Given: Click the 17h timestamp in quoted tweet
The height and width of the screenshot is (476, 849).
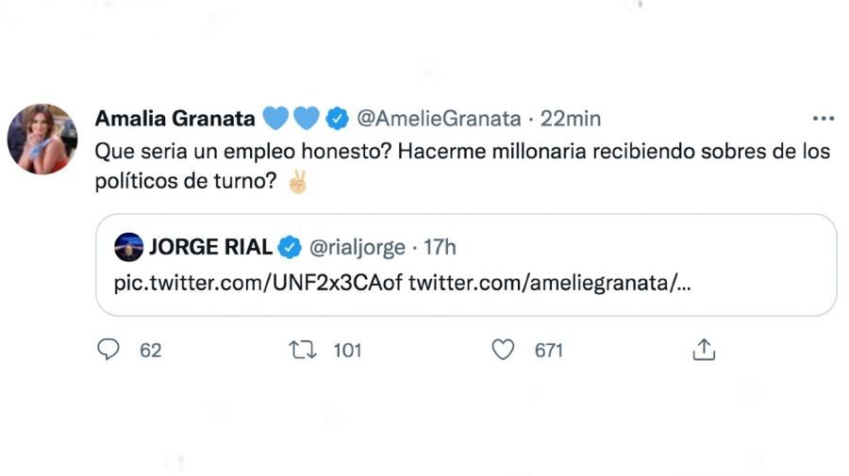Looking at the screenshot, I should pos(440,248).
